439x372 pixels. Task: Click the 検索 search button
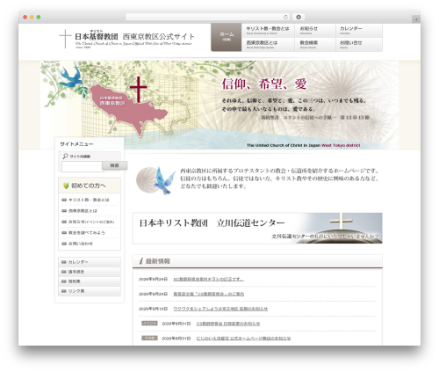coord(114,165)
